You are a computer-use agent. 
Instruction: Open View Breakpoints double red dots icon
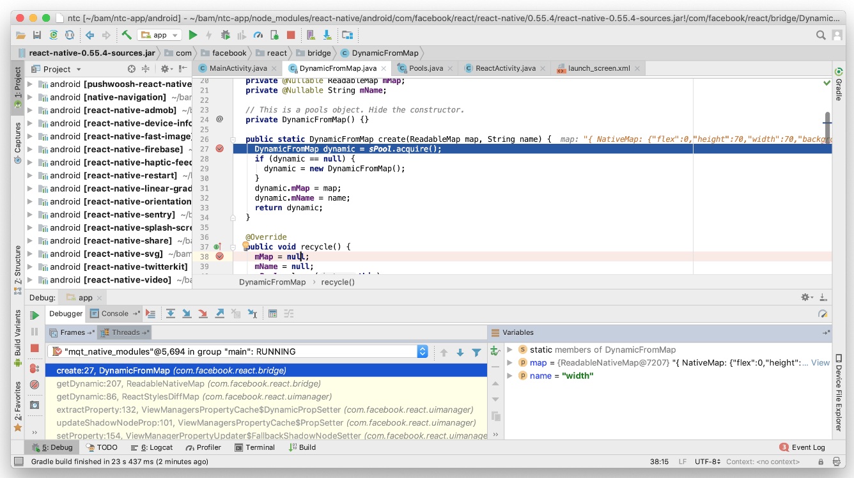[x=35, y=369]
